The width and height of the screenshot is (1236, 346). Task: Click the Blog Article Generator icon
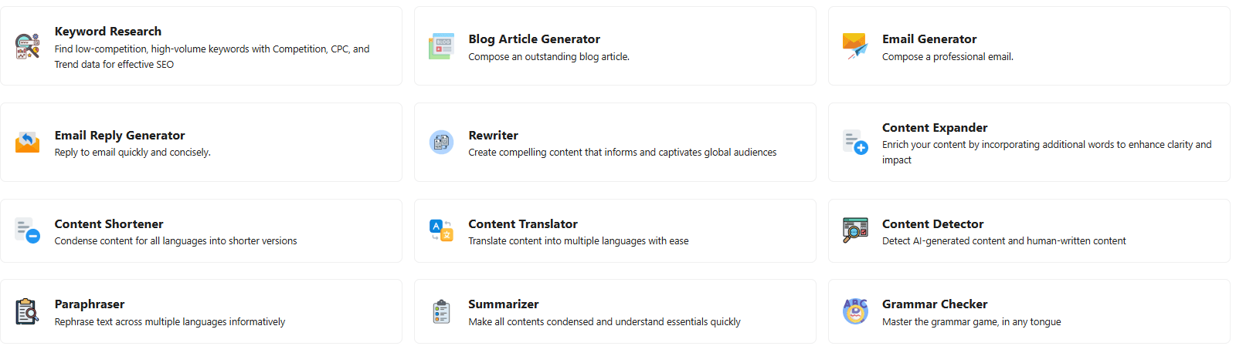[442, 46]
